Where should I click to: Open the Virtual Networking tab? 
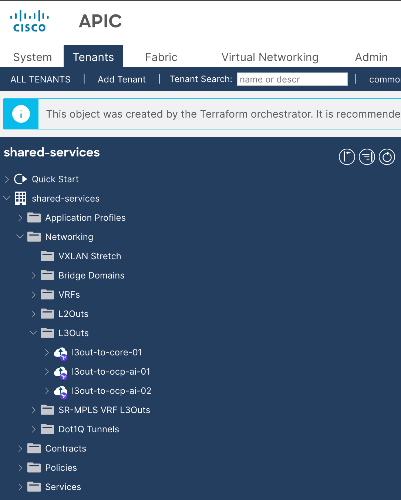pos(270,57)
